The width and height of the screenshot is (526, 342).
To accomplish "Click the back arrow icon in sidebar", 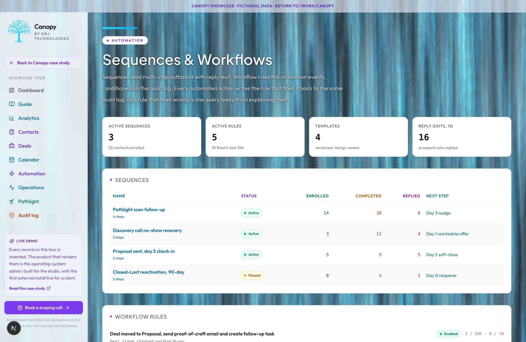I will (x=12, y=63).
